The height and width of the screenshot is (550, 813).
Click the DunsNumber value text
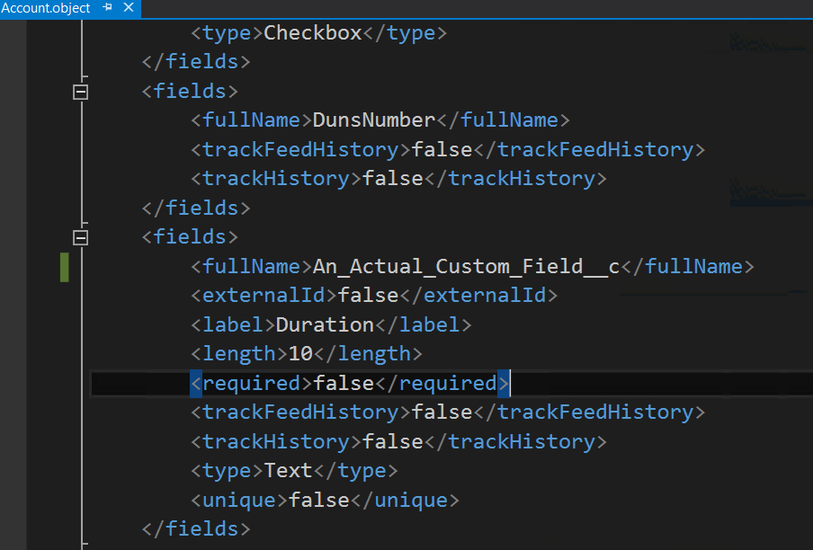pos(373,120)
